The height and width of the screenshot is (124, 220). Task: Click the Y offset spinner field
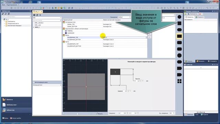coord(135,113)
